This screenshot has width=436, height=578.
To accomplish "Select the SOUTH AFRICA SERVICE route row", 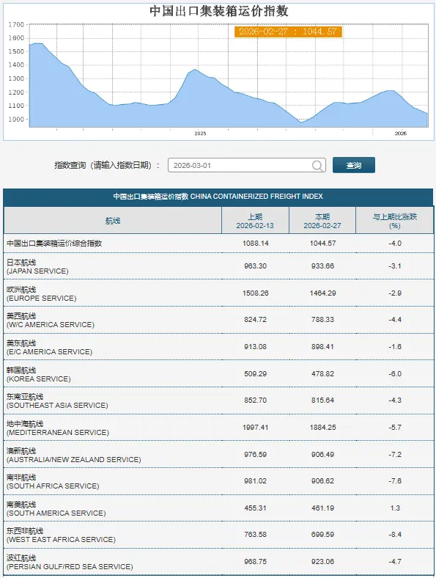I will [x=218, y=481].
